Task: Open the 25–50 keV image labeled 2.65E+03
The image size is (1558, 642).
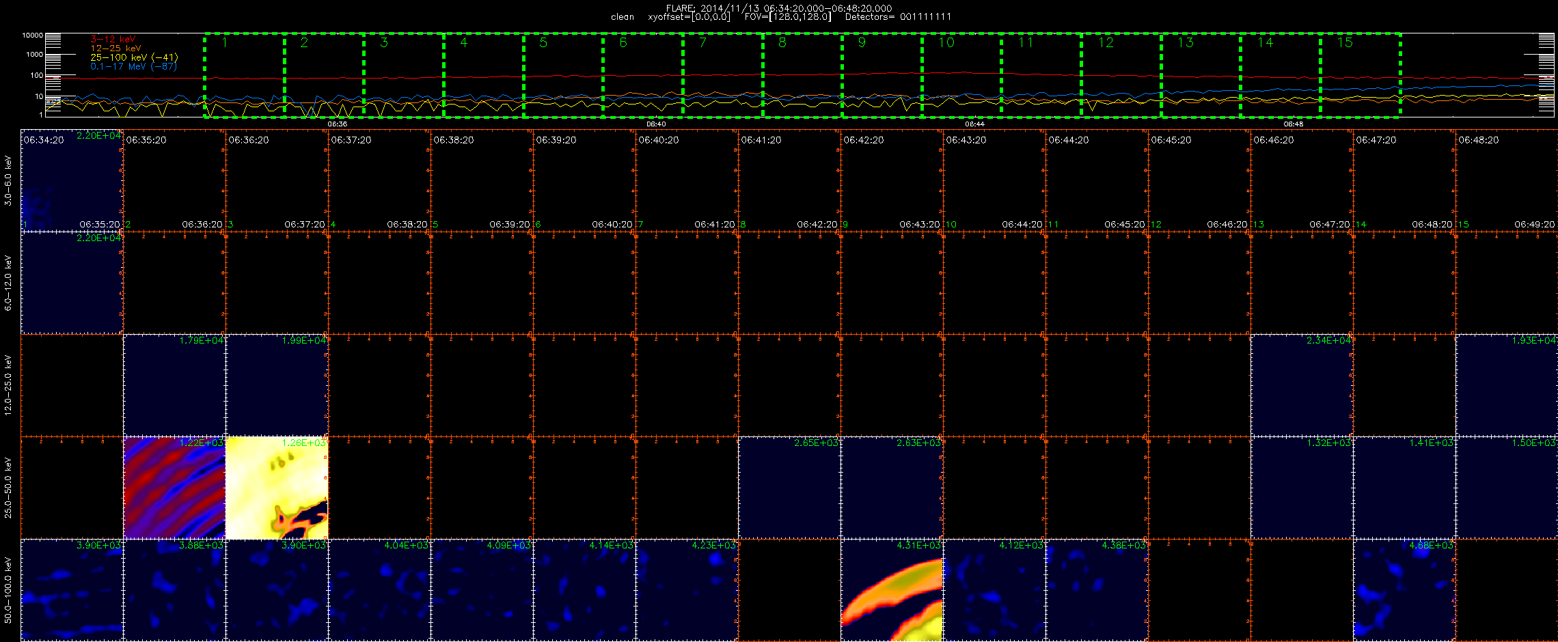Action: click(789, 488)
